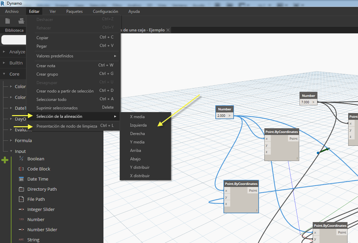Click the Number Slider label in Input list

(42, 230)
